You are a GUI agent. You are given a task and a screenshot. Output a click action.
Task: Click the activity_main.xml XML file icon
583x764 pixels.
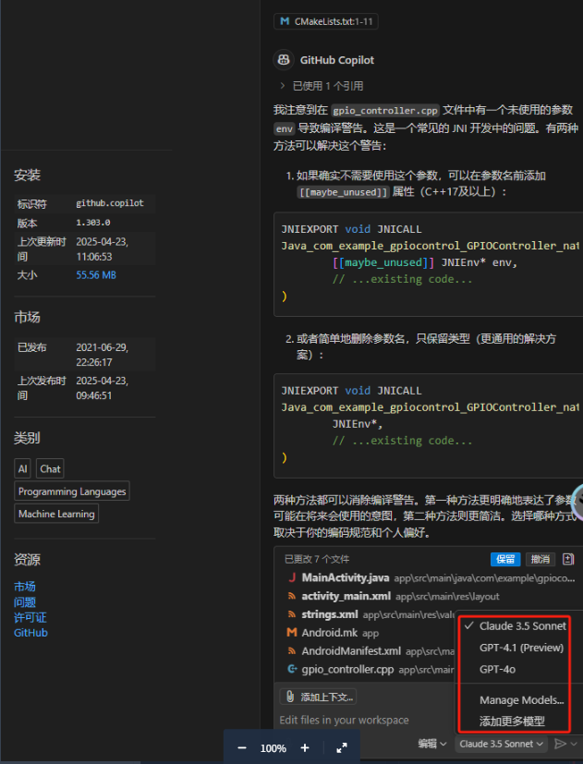click(292, 596)
